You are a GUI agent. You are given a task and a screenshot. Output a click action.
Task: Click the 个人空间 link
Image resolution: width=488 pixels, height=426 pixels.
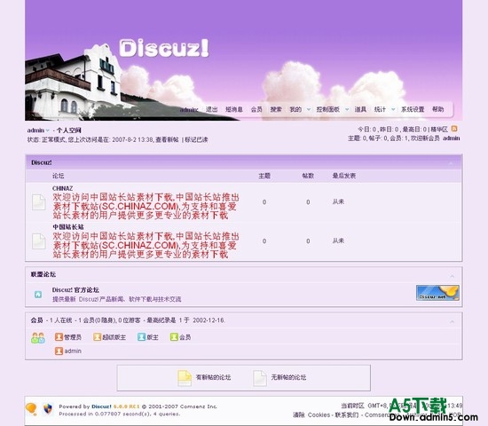click(x=69, y=130)
